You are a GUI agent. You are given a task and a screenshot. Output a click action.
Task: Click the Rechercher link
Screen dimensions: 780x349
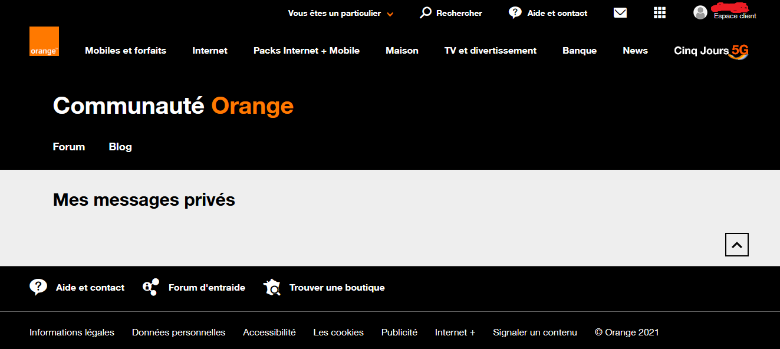459,13
